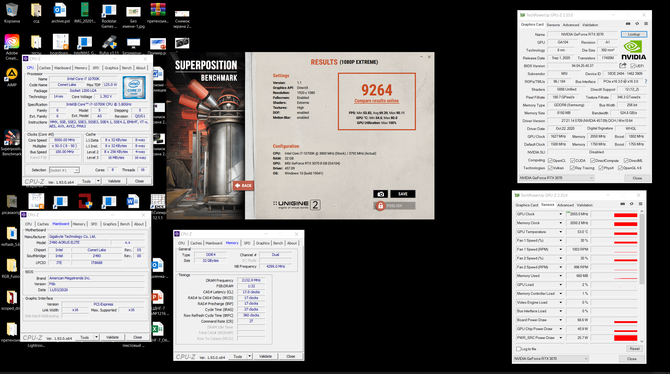Launch the AIMP player desktop icon
This screenshot has width=670, height=374.
[x=12, y=74]
